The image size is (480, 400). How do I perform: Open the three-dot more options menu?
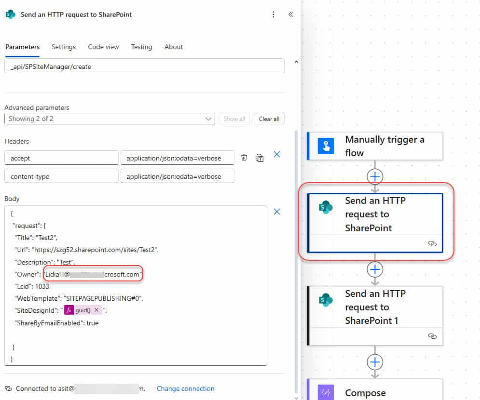coord(274,14)
